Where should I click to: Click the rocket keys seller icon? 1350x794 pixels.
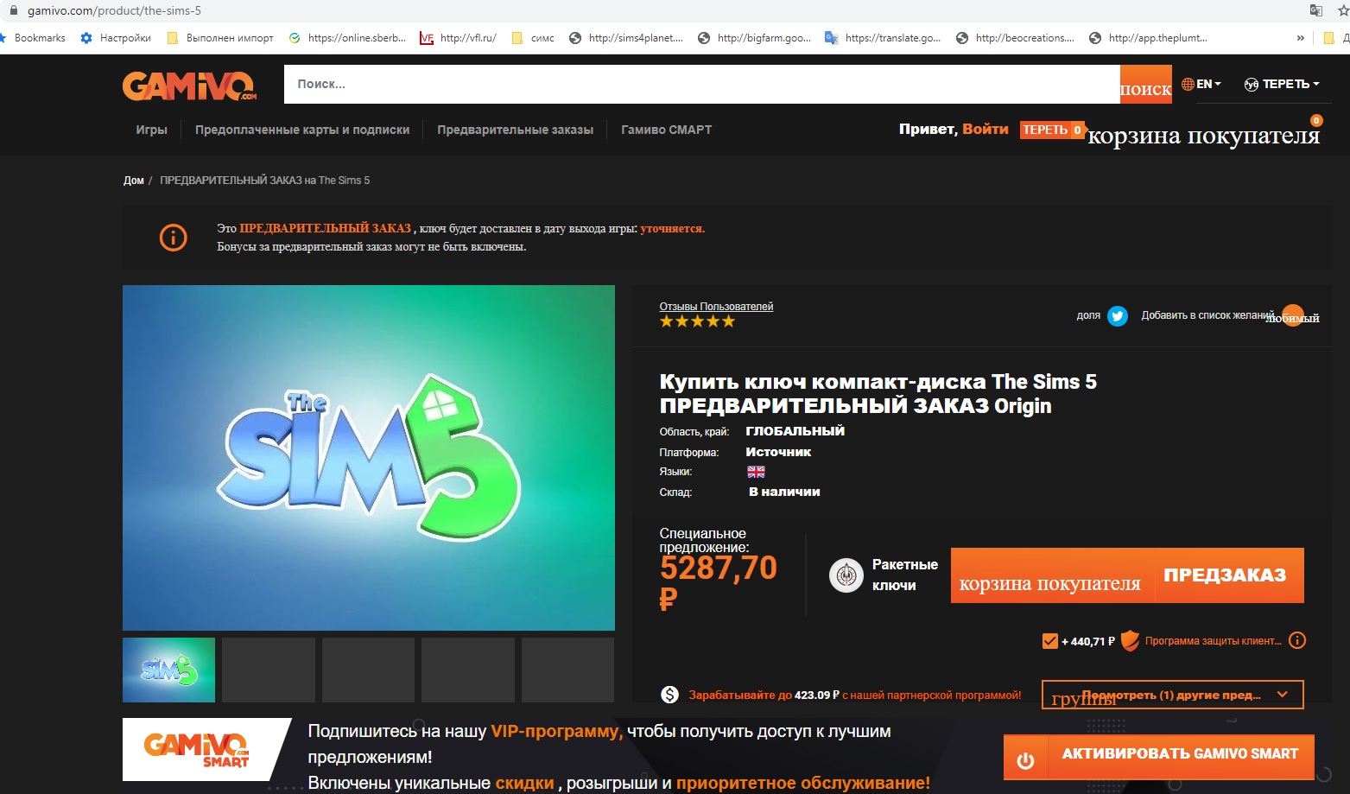tap(846, 575)
